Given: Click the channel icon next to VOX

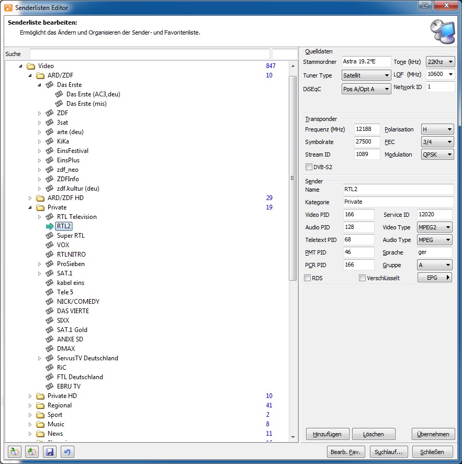Looking at the screenshot, I should pyautogui.click(x=50, y=245).
